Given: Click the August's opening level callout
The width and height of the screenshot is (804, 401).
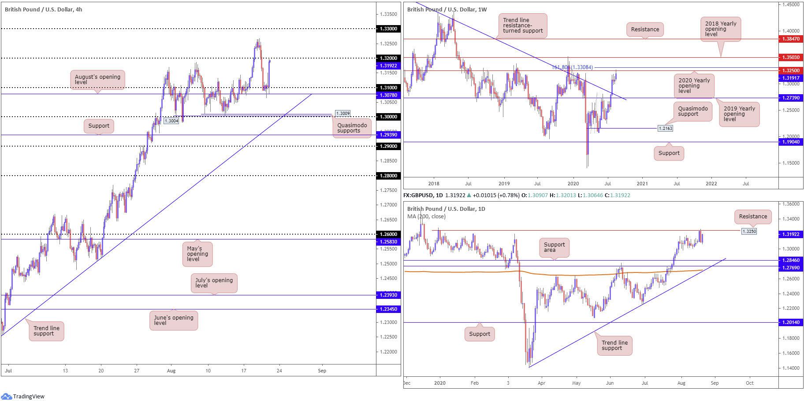Looking at the screenshot, I should [x=97, y=80].
